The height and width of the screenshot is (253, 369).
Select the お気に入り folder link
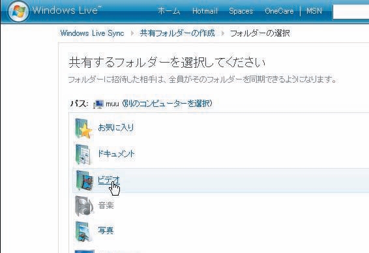coord(116,128)
